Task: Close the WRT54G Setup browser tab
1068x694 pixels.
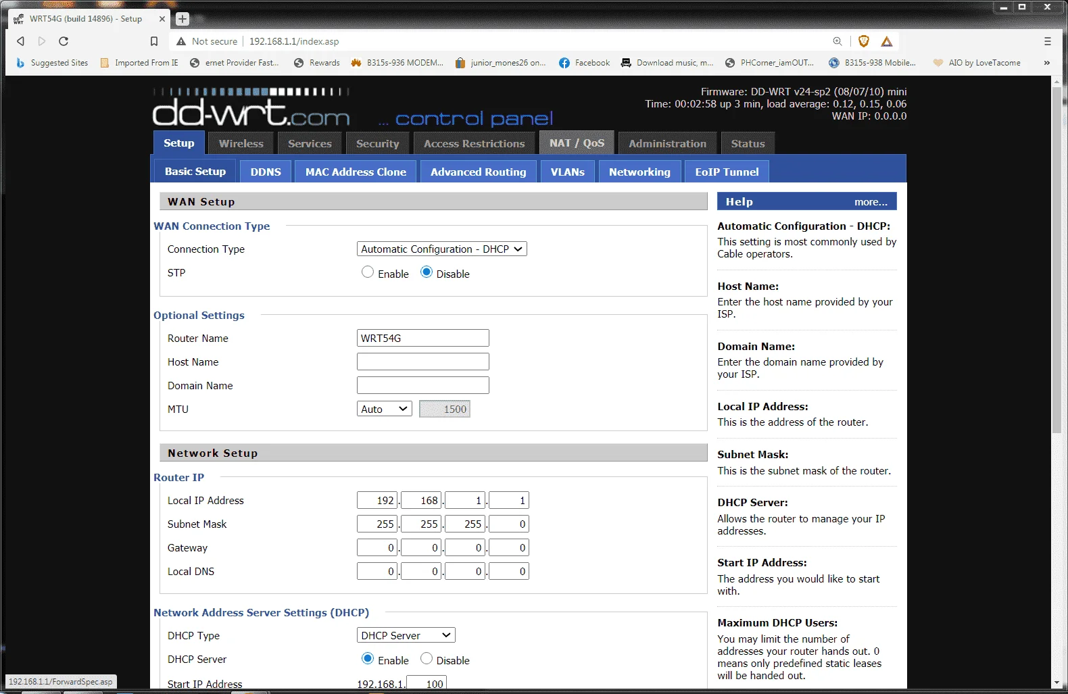Action: [x=162, y=19]
